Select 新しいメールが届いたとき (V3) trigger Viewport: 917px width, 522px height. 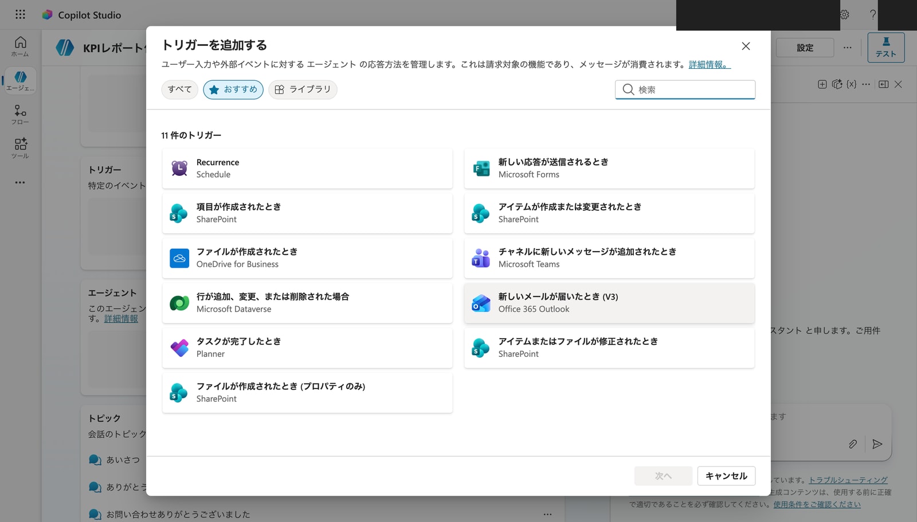coord(609,303)
